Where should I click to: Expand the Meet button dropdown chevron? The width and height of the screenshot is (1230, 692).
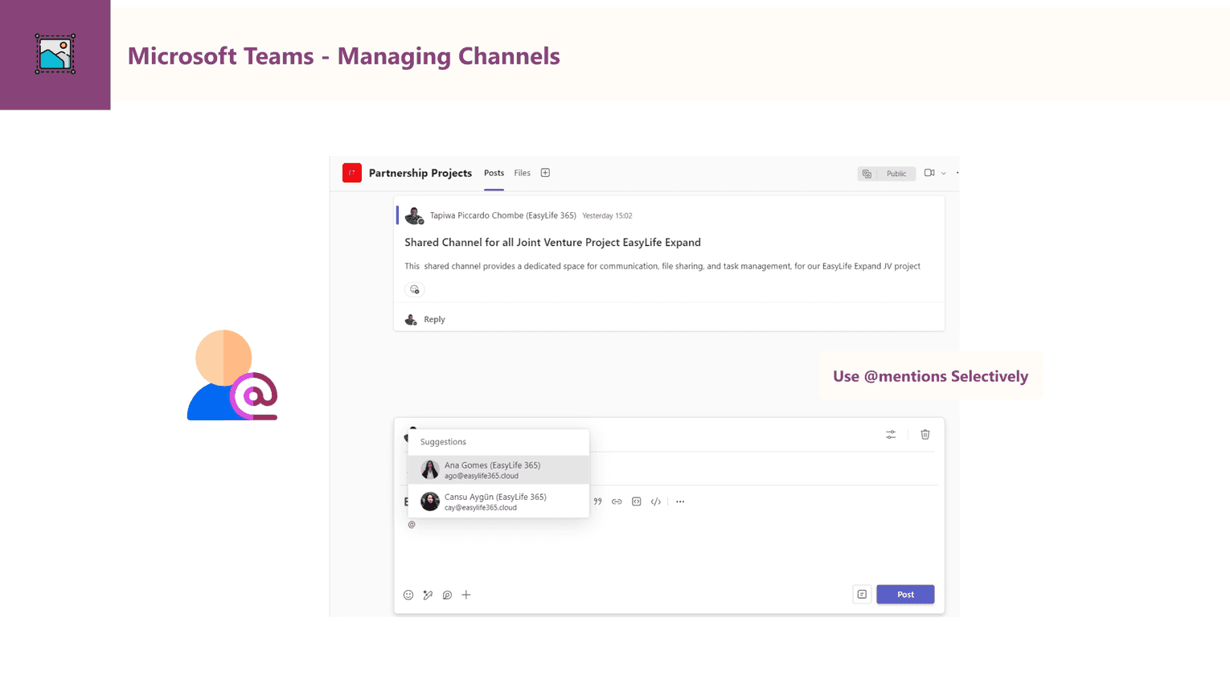click(943, 174)
